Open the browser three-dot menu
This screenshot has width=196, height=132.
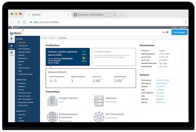(x=186, y=22)
